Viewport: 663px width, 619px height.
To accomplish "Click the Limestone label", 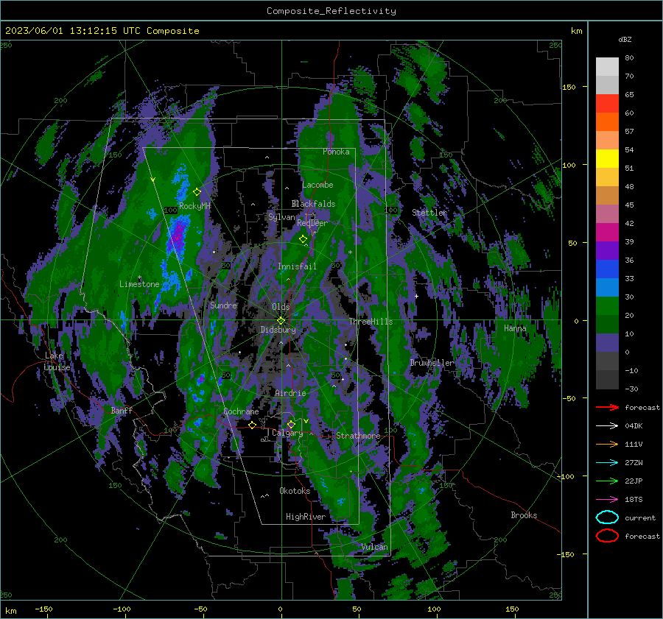I will 139,284.
